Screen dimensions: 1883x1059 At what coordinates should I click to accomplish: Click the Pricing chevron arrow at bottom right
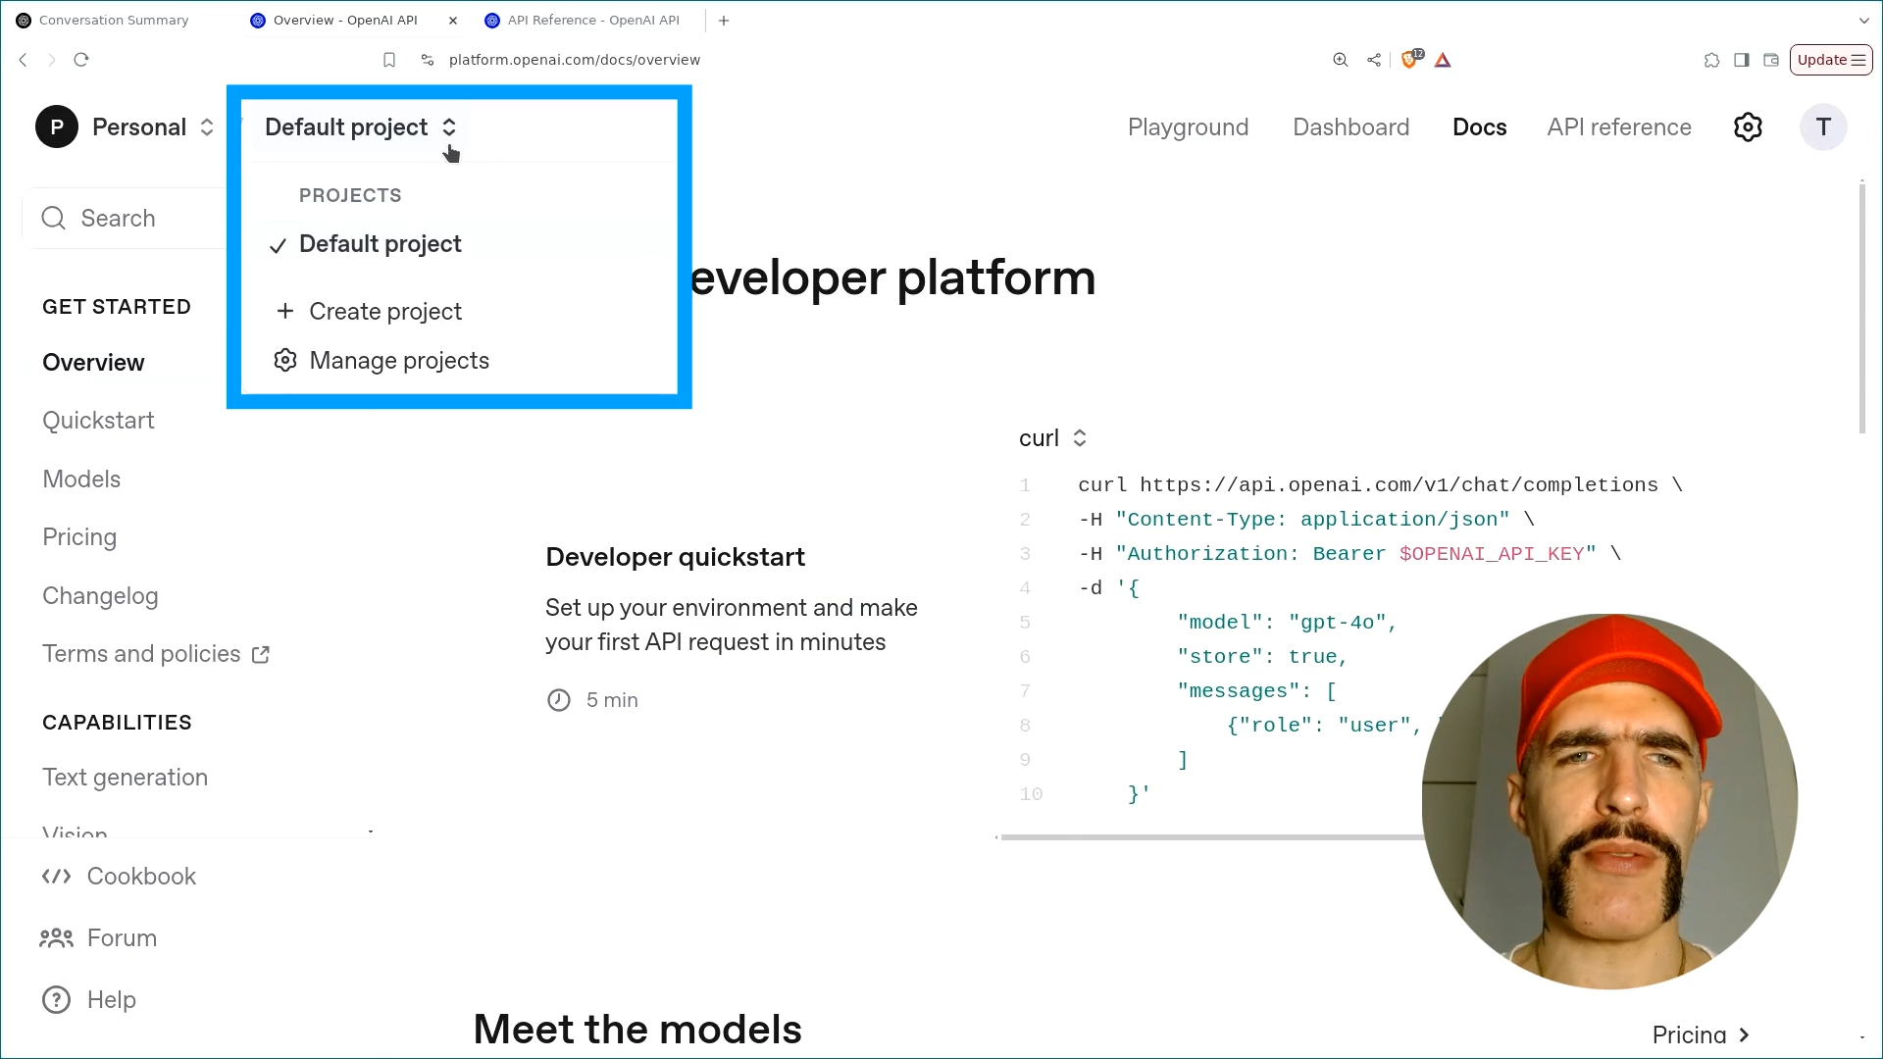pos(1744,1035)
